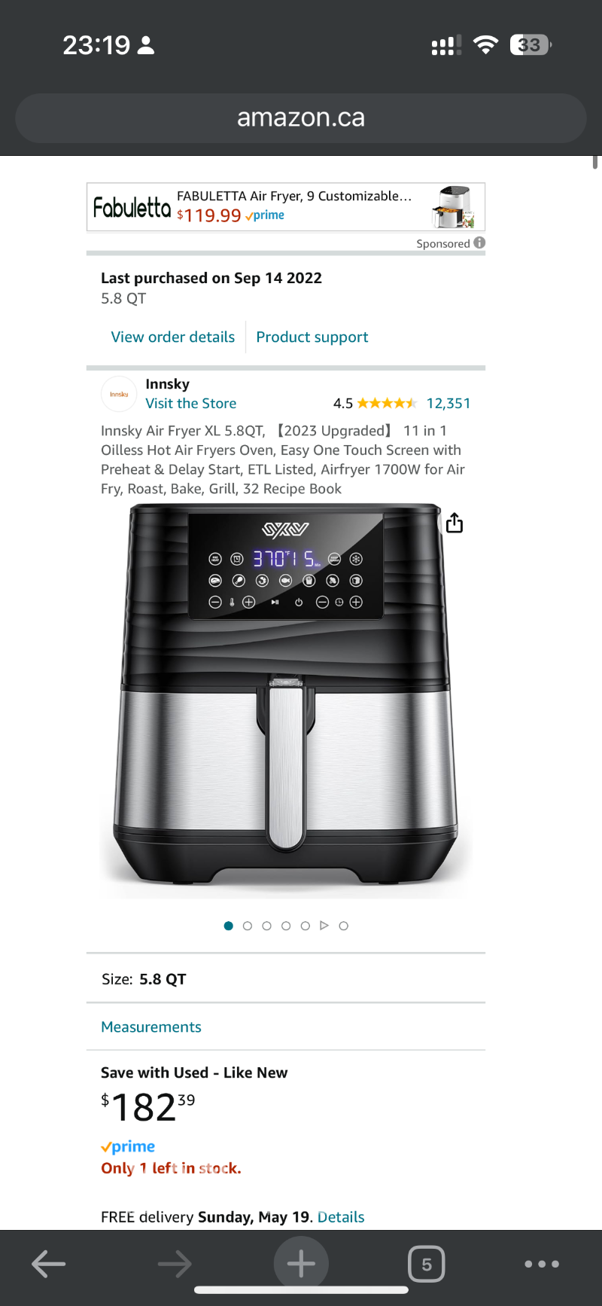Open Fabuletta Air Fryer sponsored ad

(286, 206)
